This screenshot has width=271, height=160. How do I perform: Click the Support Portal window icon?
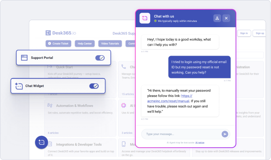tap(24, 58)
